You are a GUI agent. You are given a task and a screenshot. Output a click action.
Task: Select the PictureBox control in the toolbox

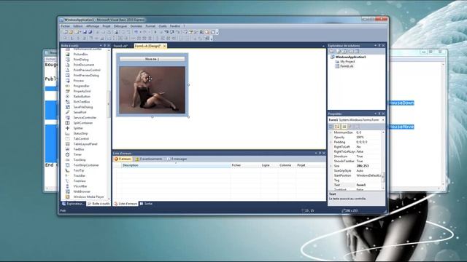[x=80, y=55]
